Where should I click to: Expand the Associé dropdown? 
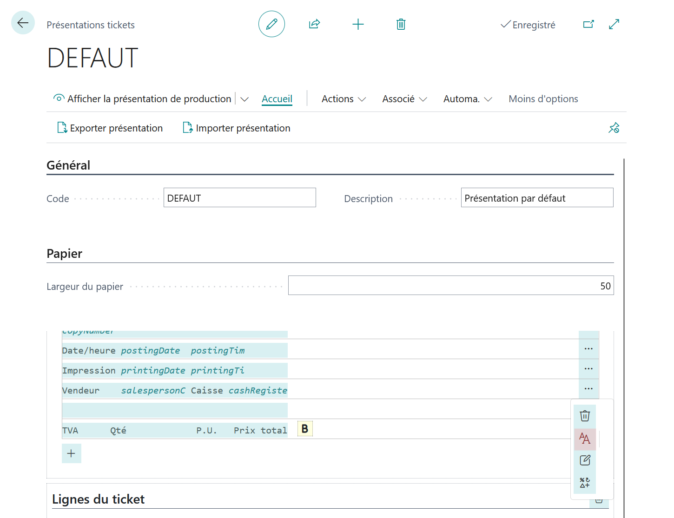point(404,99)
